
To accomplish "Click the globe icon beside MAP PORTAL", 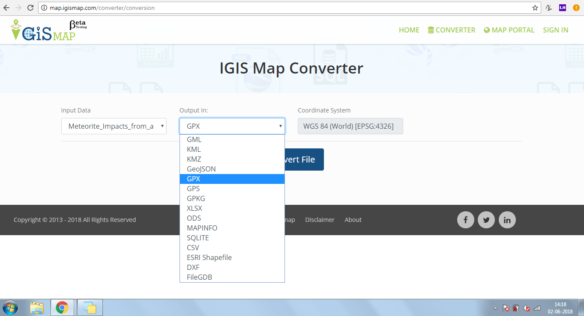I will click(x=486, y=30).
